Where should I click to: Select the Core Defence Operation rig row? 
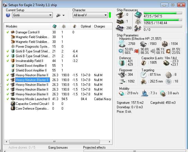tap(58, 109)
